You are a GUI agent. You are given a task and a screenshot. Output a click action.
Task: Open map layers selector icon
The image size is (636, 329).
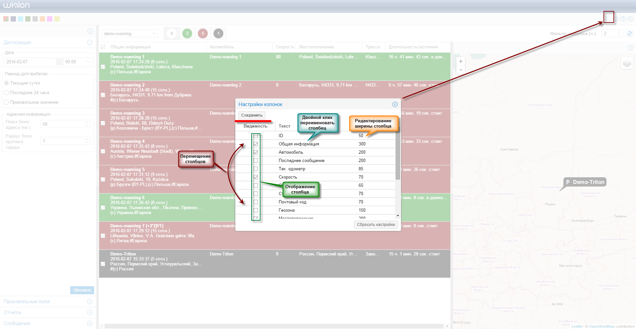tap(627, 63)
